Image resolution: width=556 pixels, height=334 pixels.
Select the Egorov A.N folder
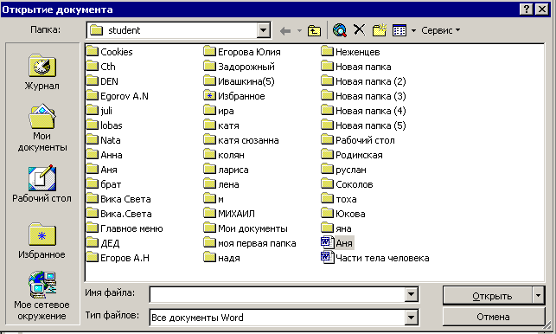[118, 96]
